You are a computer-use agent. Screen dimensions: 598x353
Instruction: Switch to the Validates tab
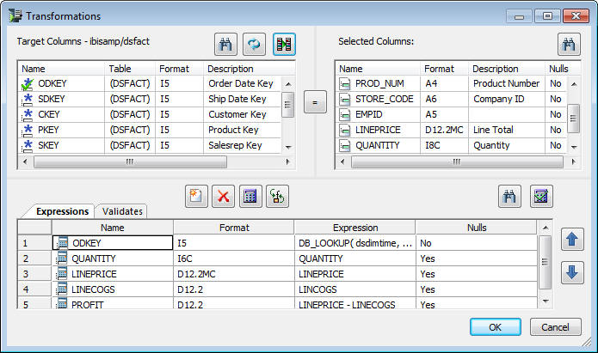(x=122, y=211)
